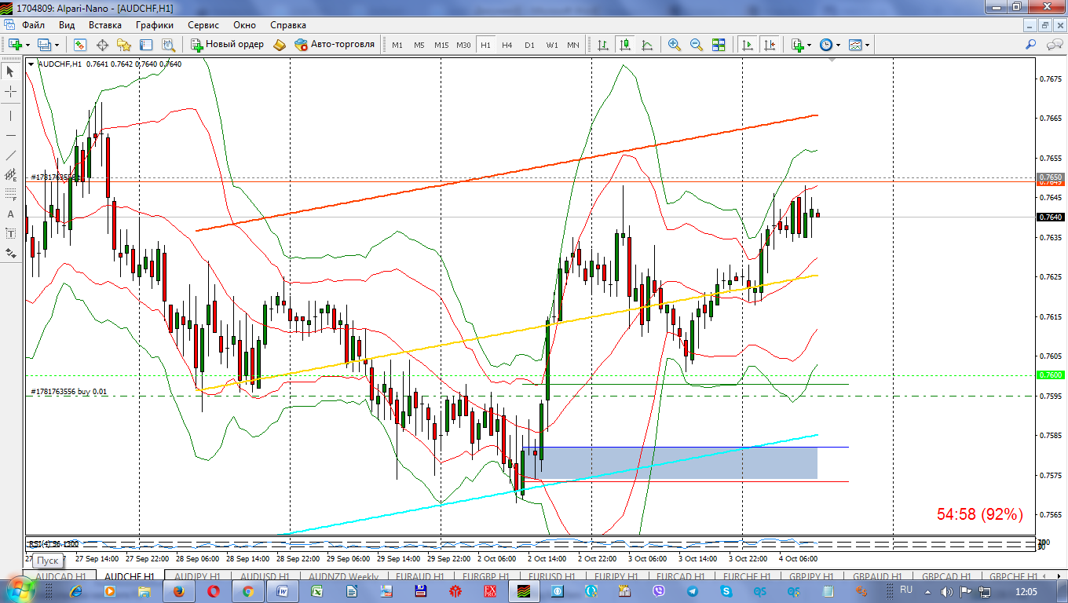Image resolution: width=1068 pixels, height=603 pixels.
Task: Expand one-click trading arrow beside AUDCHF,H1
Action: (31, 64)
